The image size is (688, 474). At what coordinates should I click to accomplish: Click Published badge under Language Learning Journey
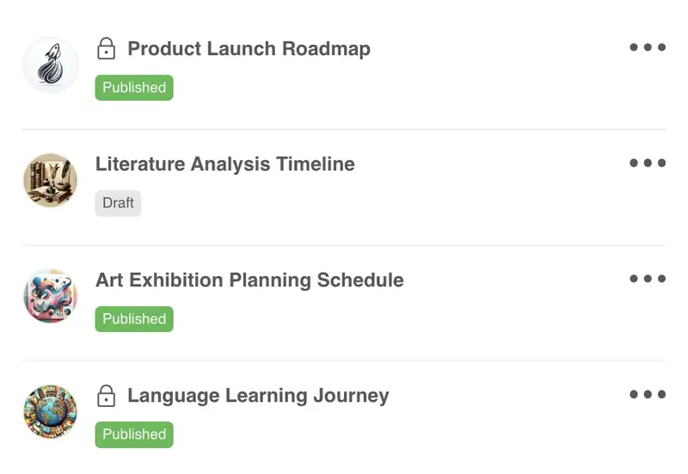tap(134, 434)
